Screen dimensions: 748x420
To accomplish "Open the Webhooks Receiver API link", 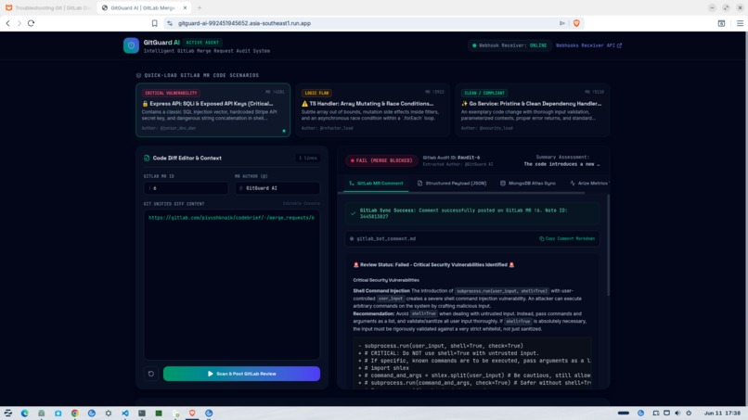I will tap(588, 45).
